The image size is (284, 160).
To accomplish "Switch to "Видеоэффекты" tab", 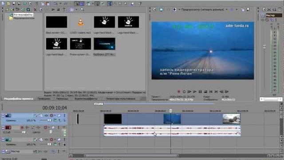I will [86, 99].
